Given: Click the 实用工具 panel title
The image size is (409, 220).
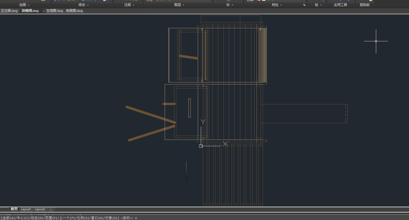Looking at the screenshot, I should tap(340, 5).
